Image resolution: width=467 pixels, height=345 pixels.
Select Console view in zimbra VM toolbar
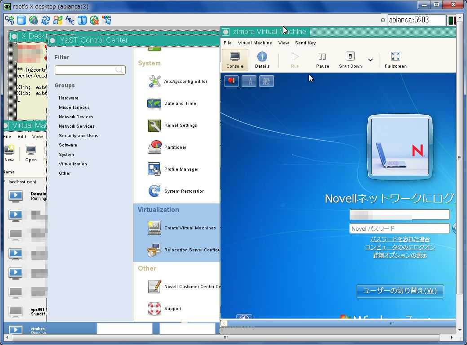coord(235,60)
